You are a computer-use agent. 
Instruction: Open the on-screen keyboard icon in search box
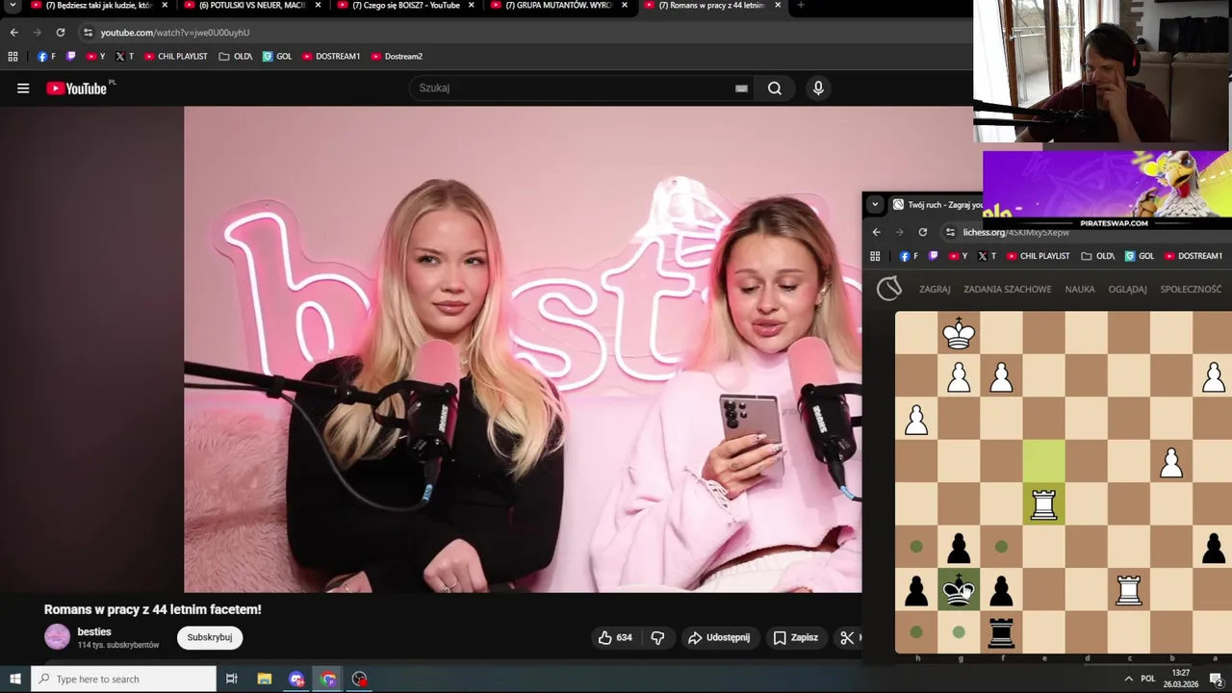pos(741,89)
